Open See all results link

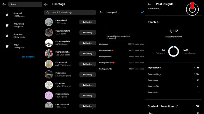(x=28, y=57)
